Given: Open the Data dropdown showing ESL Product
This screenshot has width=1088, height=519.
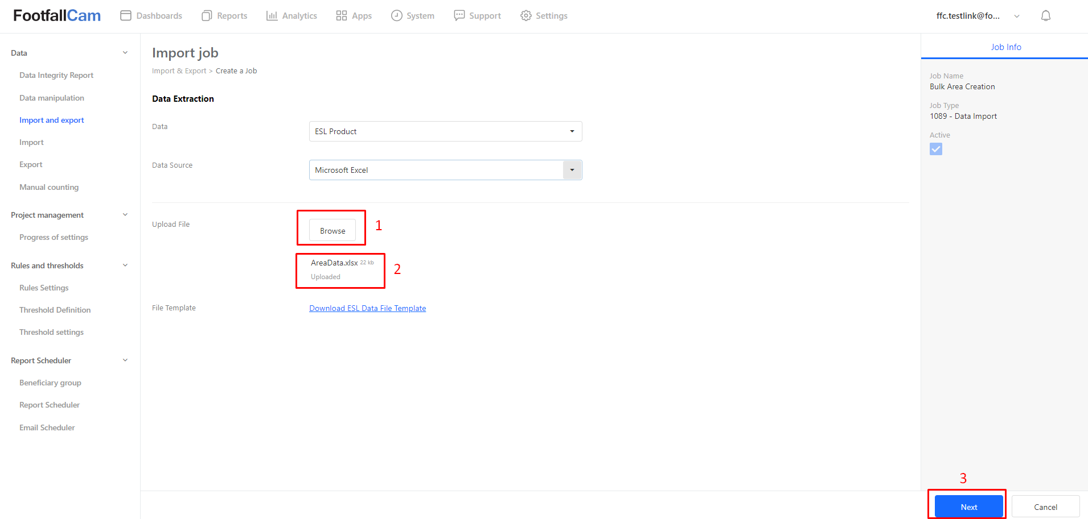Looking at the screenshot, I should coord(445,131).
